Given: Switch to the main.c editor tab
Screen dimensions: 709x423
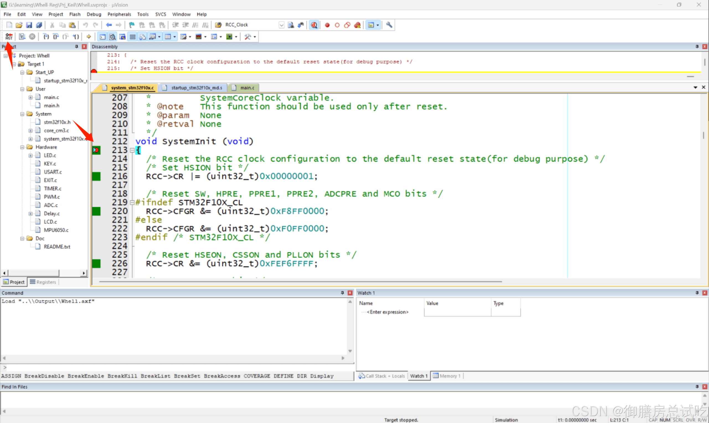Looking at the screenshot, I should coord(244,88).
